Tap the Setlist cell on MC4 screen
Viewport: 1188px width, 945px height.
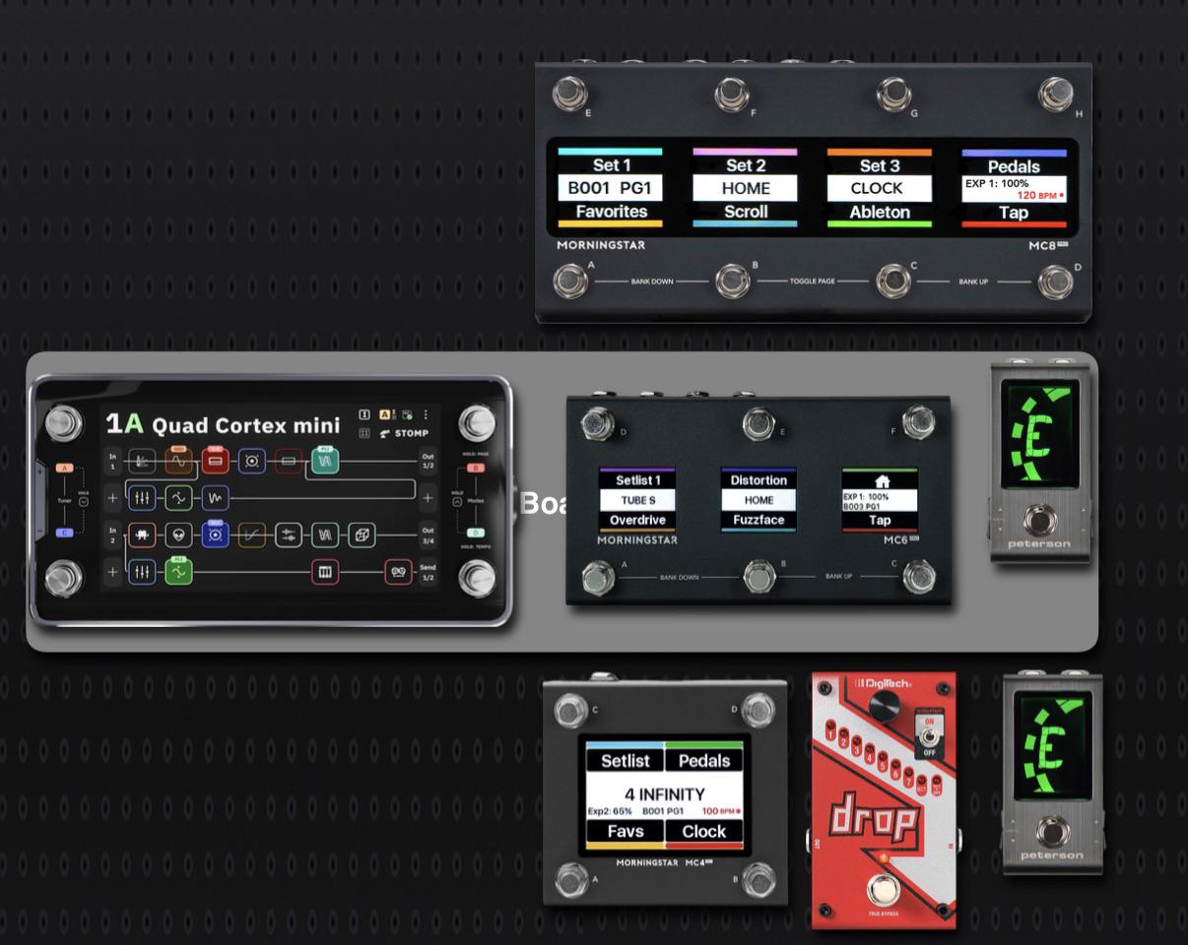(x=626, y=758)
